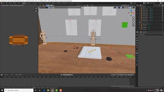Screen dimensions: 164x92
Task: Open the Material properties tab icon
Action: tap(137, 65)
